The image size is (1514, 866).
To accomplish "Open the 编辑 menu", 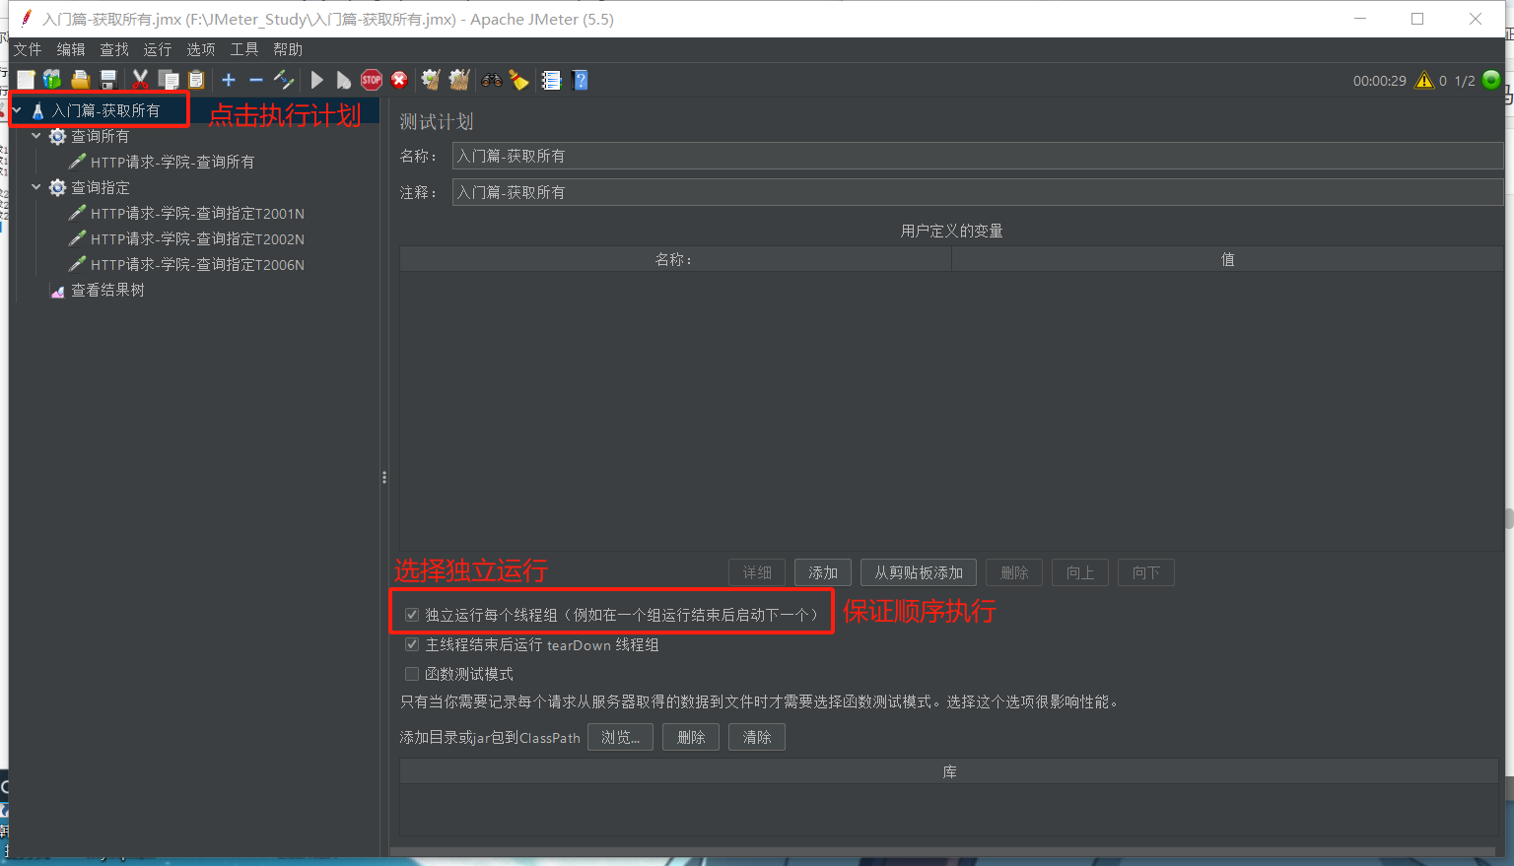I will [x=71, y=49].
